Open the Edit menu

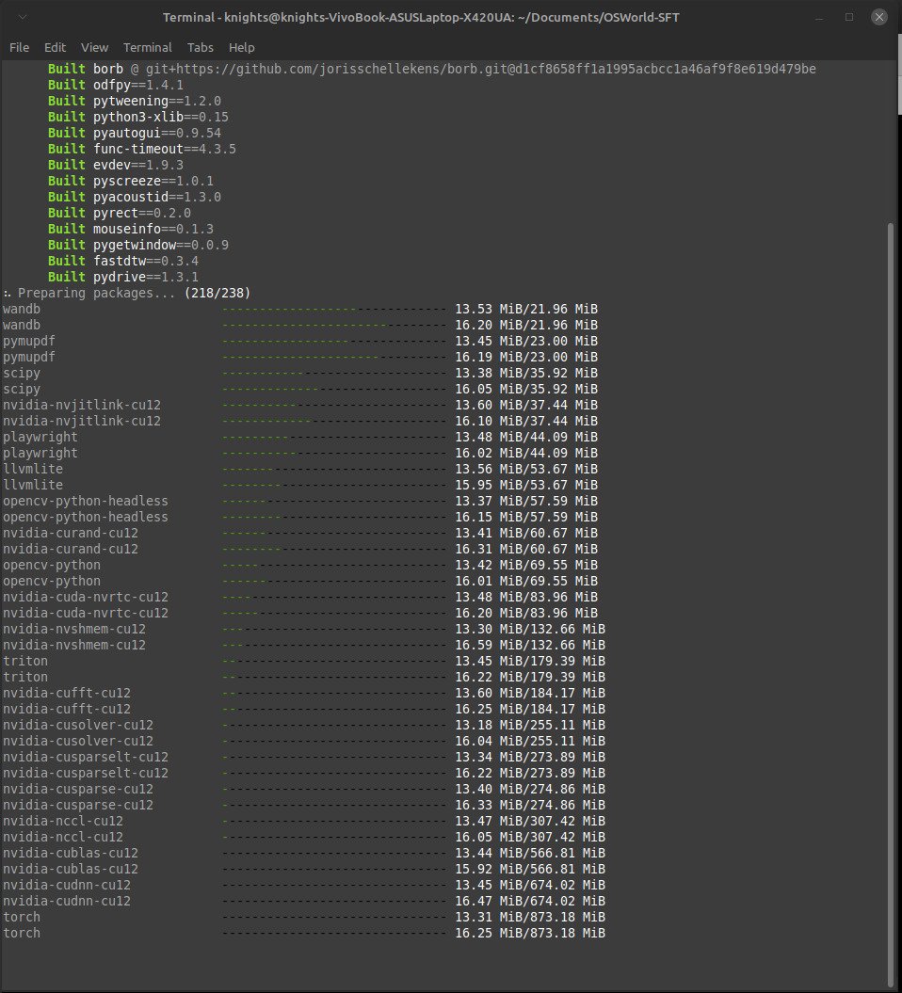(x=55, y=47)
